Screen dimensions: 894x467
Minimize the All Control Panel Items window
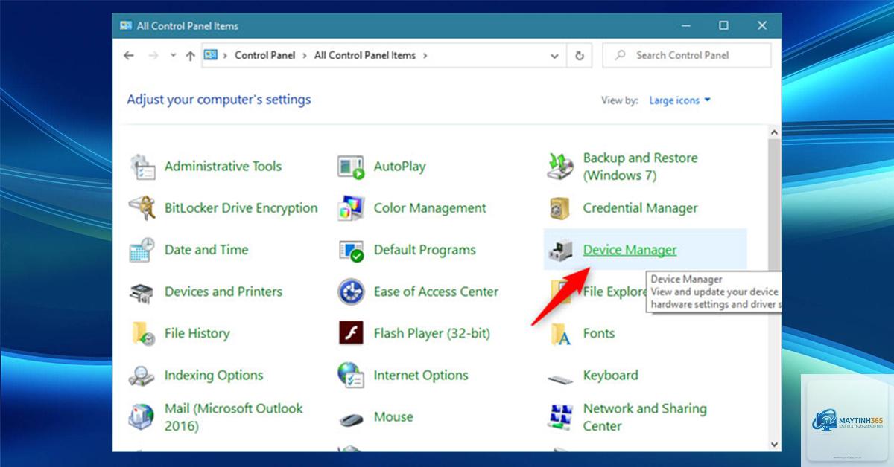tap(685, 25)
